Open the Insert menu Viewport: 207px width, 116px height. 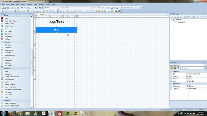[x=23, y=4]
